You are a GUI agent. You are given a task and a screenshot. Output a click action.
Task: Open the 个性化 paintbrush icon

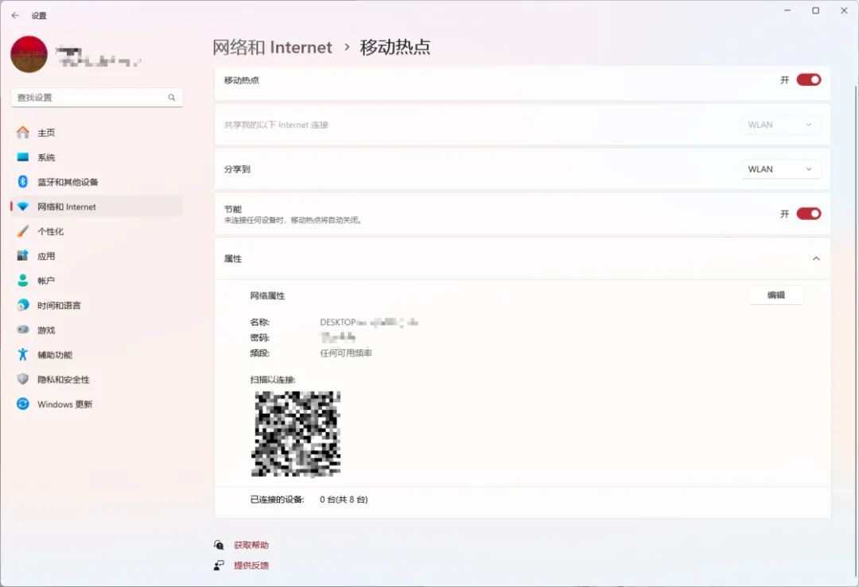[22, 231]
